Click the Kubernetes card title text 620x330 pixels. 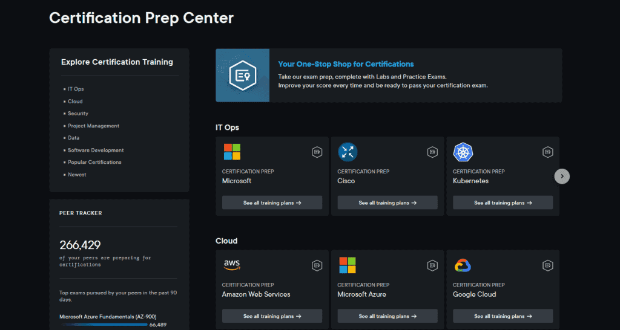[x=470, y=181]
